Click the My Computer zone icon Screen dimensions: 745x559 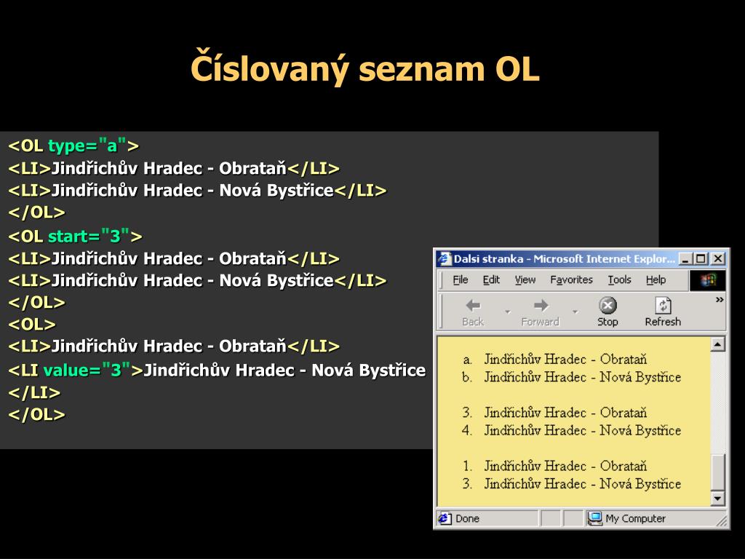pyautogui.click(x=594, y=518)
